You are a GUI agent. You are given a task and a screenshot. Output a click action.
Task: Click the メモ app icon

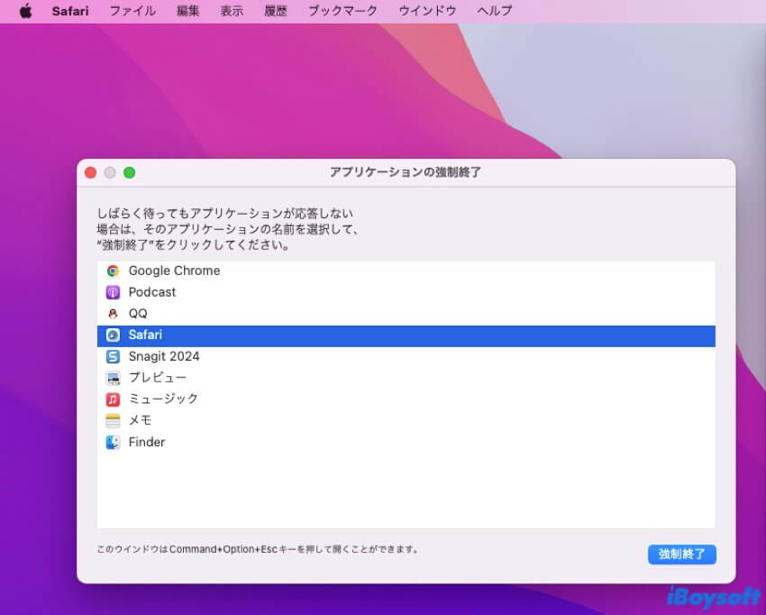click(112, 420)
